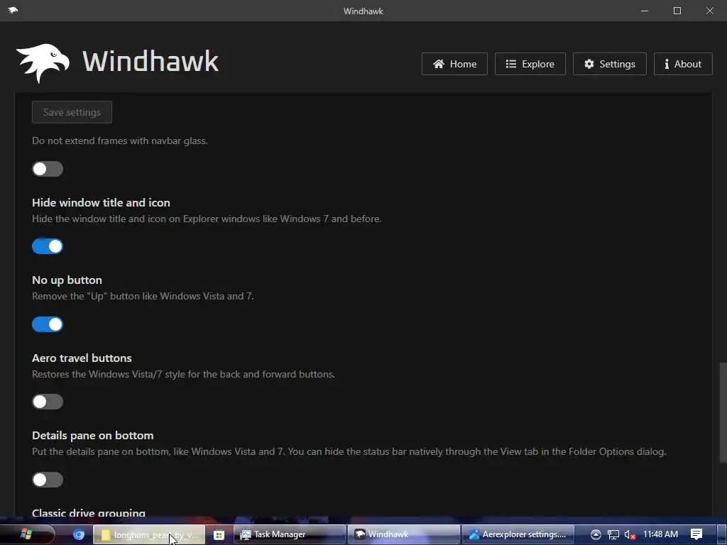Image resolution: width=727 pixels, height=545 pixels.
Task: Click the 'No up button' heading
Action: click(67, 280)
